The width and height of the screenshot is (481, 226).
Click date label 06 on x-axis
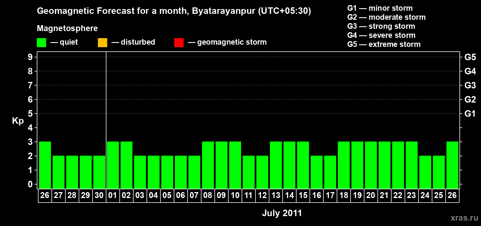[x=181, y=195]
